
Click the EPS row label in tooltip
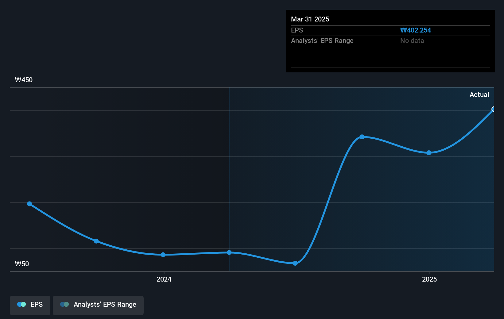point(297,30)
